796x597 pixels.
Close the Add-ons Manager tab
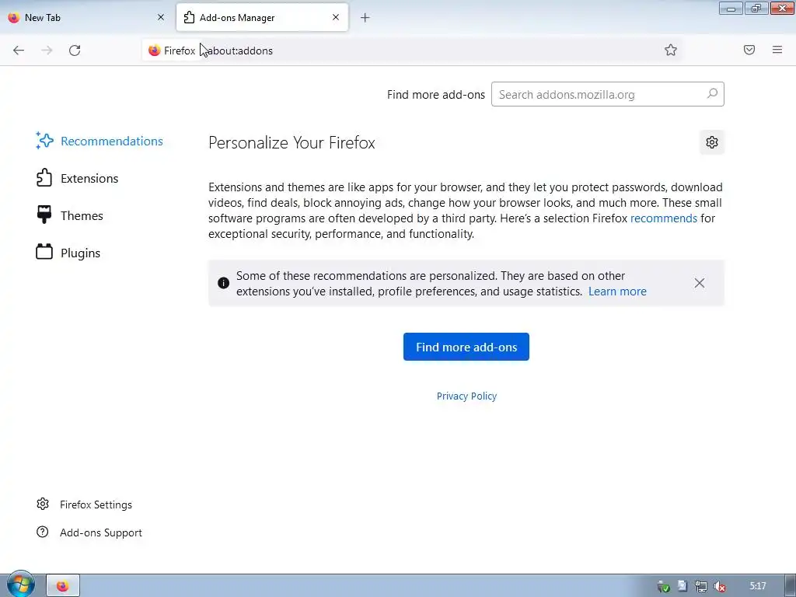click(336, 17)
